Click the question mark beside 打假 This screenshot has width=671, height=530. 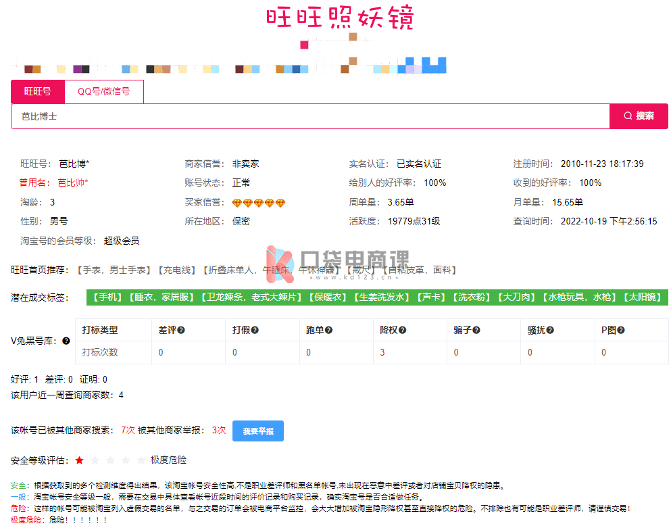point(255,330)
